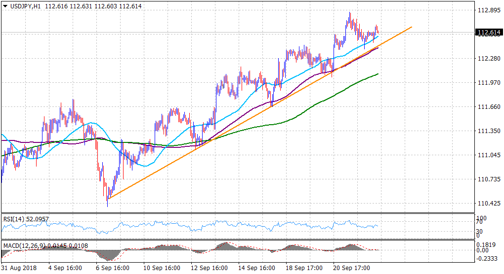Click the 110.425 price scale label

487,203
